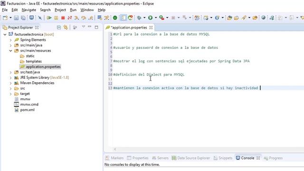Click the Run Last Tool icon
Viewport: 304px width, 171px height.
(161, 18)
